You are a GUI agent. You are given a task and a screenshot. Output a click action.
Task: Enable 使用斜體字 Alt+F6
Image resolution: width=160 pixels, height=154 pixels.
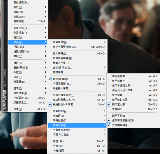(133, 81)
